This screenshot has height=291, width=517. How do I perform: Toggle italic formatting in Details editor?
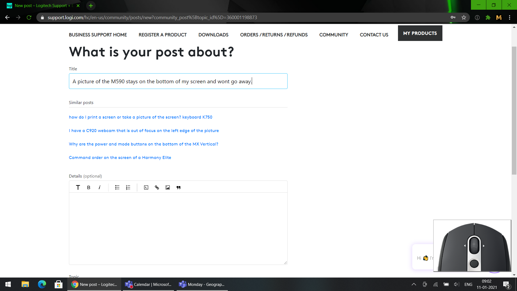99,188
